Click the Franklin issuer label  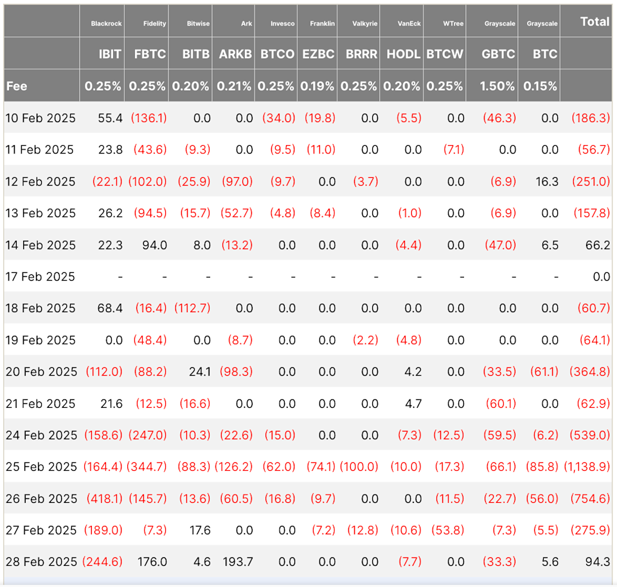pyautogui.click(x=322, y=24)
